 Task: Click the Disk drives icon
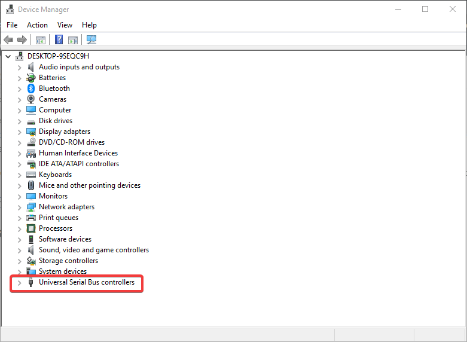tap(31, 122)
